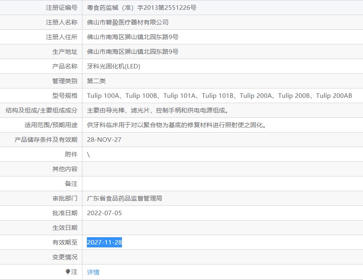Screen dimensions: 363x280
Task: Open the 详情 link
Action: [x=93, y=272]
